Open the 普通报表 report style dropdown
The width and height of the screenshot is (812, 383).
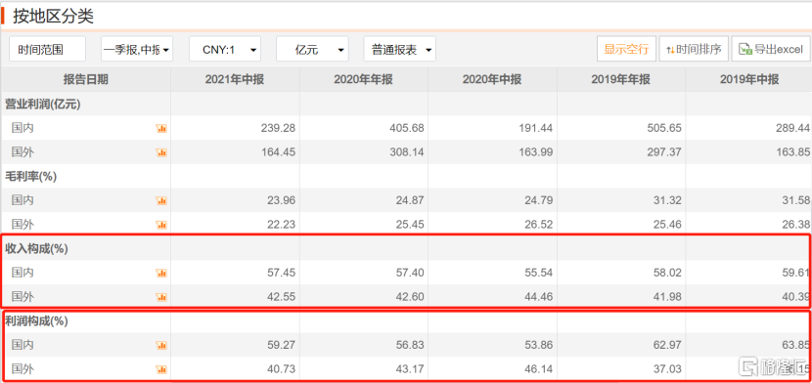(400, 49)
